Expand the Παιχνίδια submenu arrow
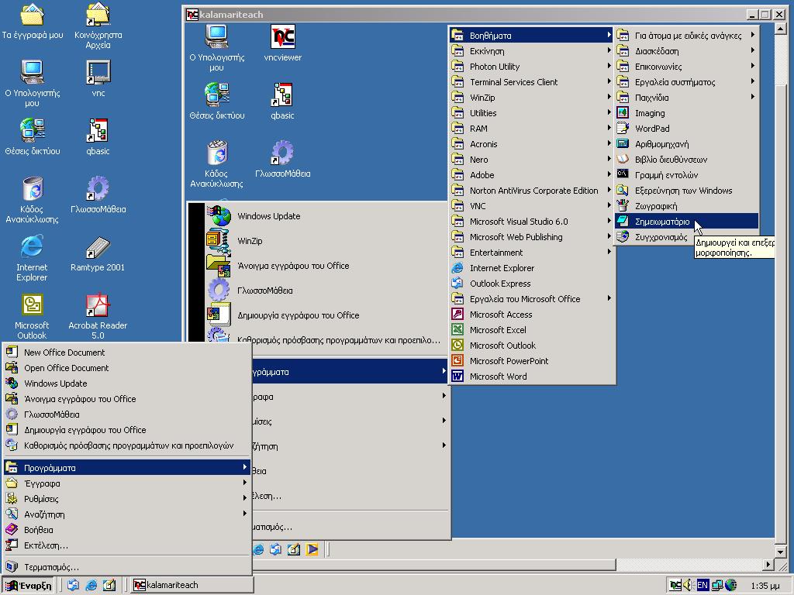794x595 pixels. pyautogui.click(x=753, y=97)
